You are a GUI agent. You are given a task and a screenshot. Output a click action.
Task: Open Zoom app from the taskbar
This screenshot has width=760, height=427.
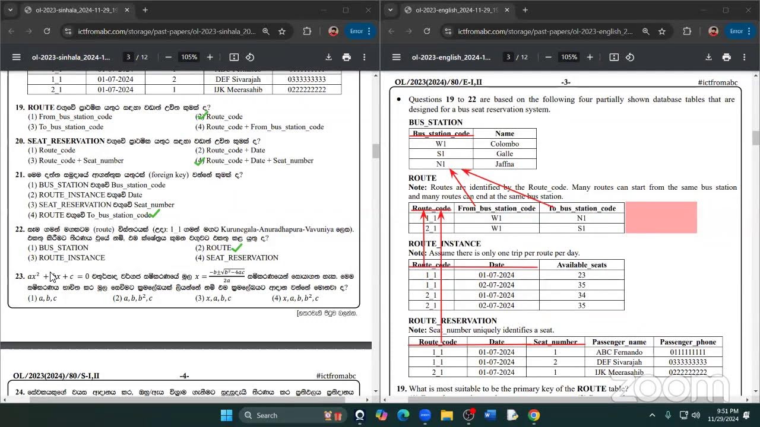coord(425,415)
